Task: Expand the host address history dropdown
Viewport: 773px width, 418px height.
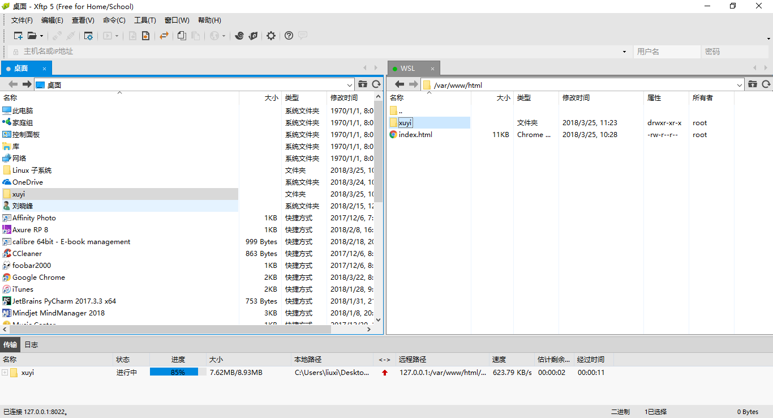Action: (624, 52)
